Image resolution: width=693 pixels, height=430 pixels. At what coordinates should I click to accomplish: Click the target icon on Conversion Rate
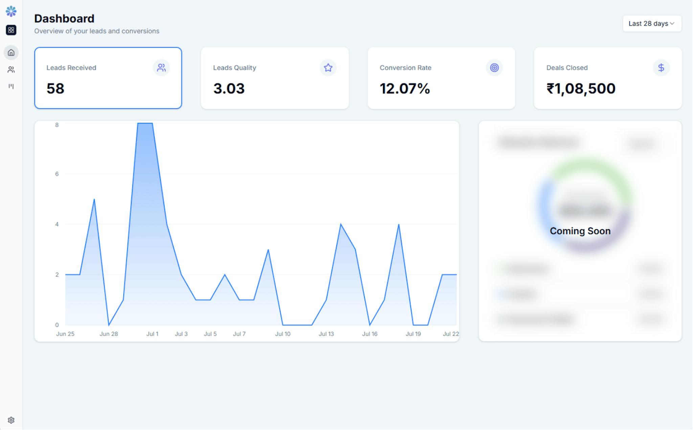coord(494,68)
